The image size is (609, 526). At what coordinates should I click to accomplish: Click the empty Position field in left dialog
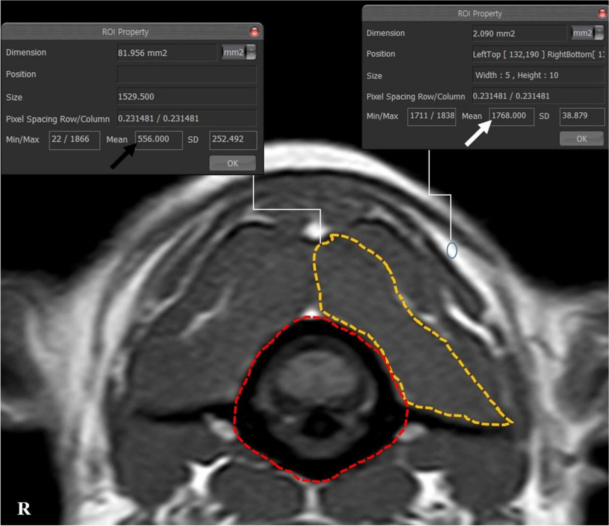(x=187, y=74)
